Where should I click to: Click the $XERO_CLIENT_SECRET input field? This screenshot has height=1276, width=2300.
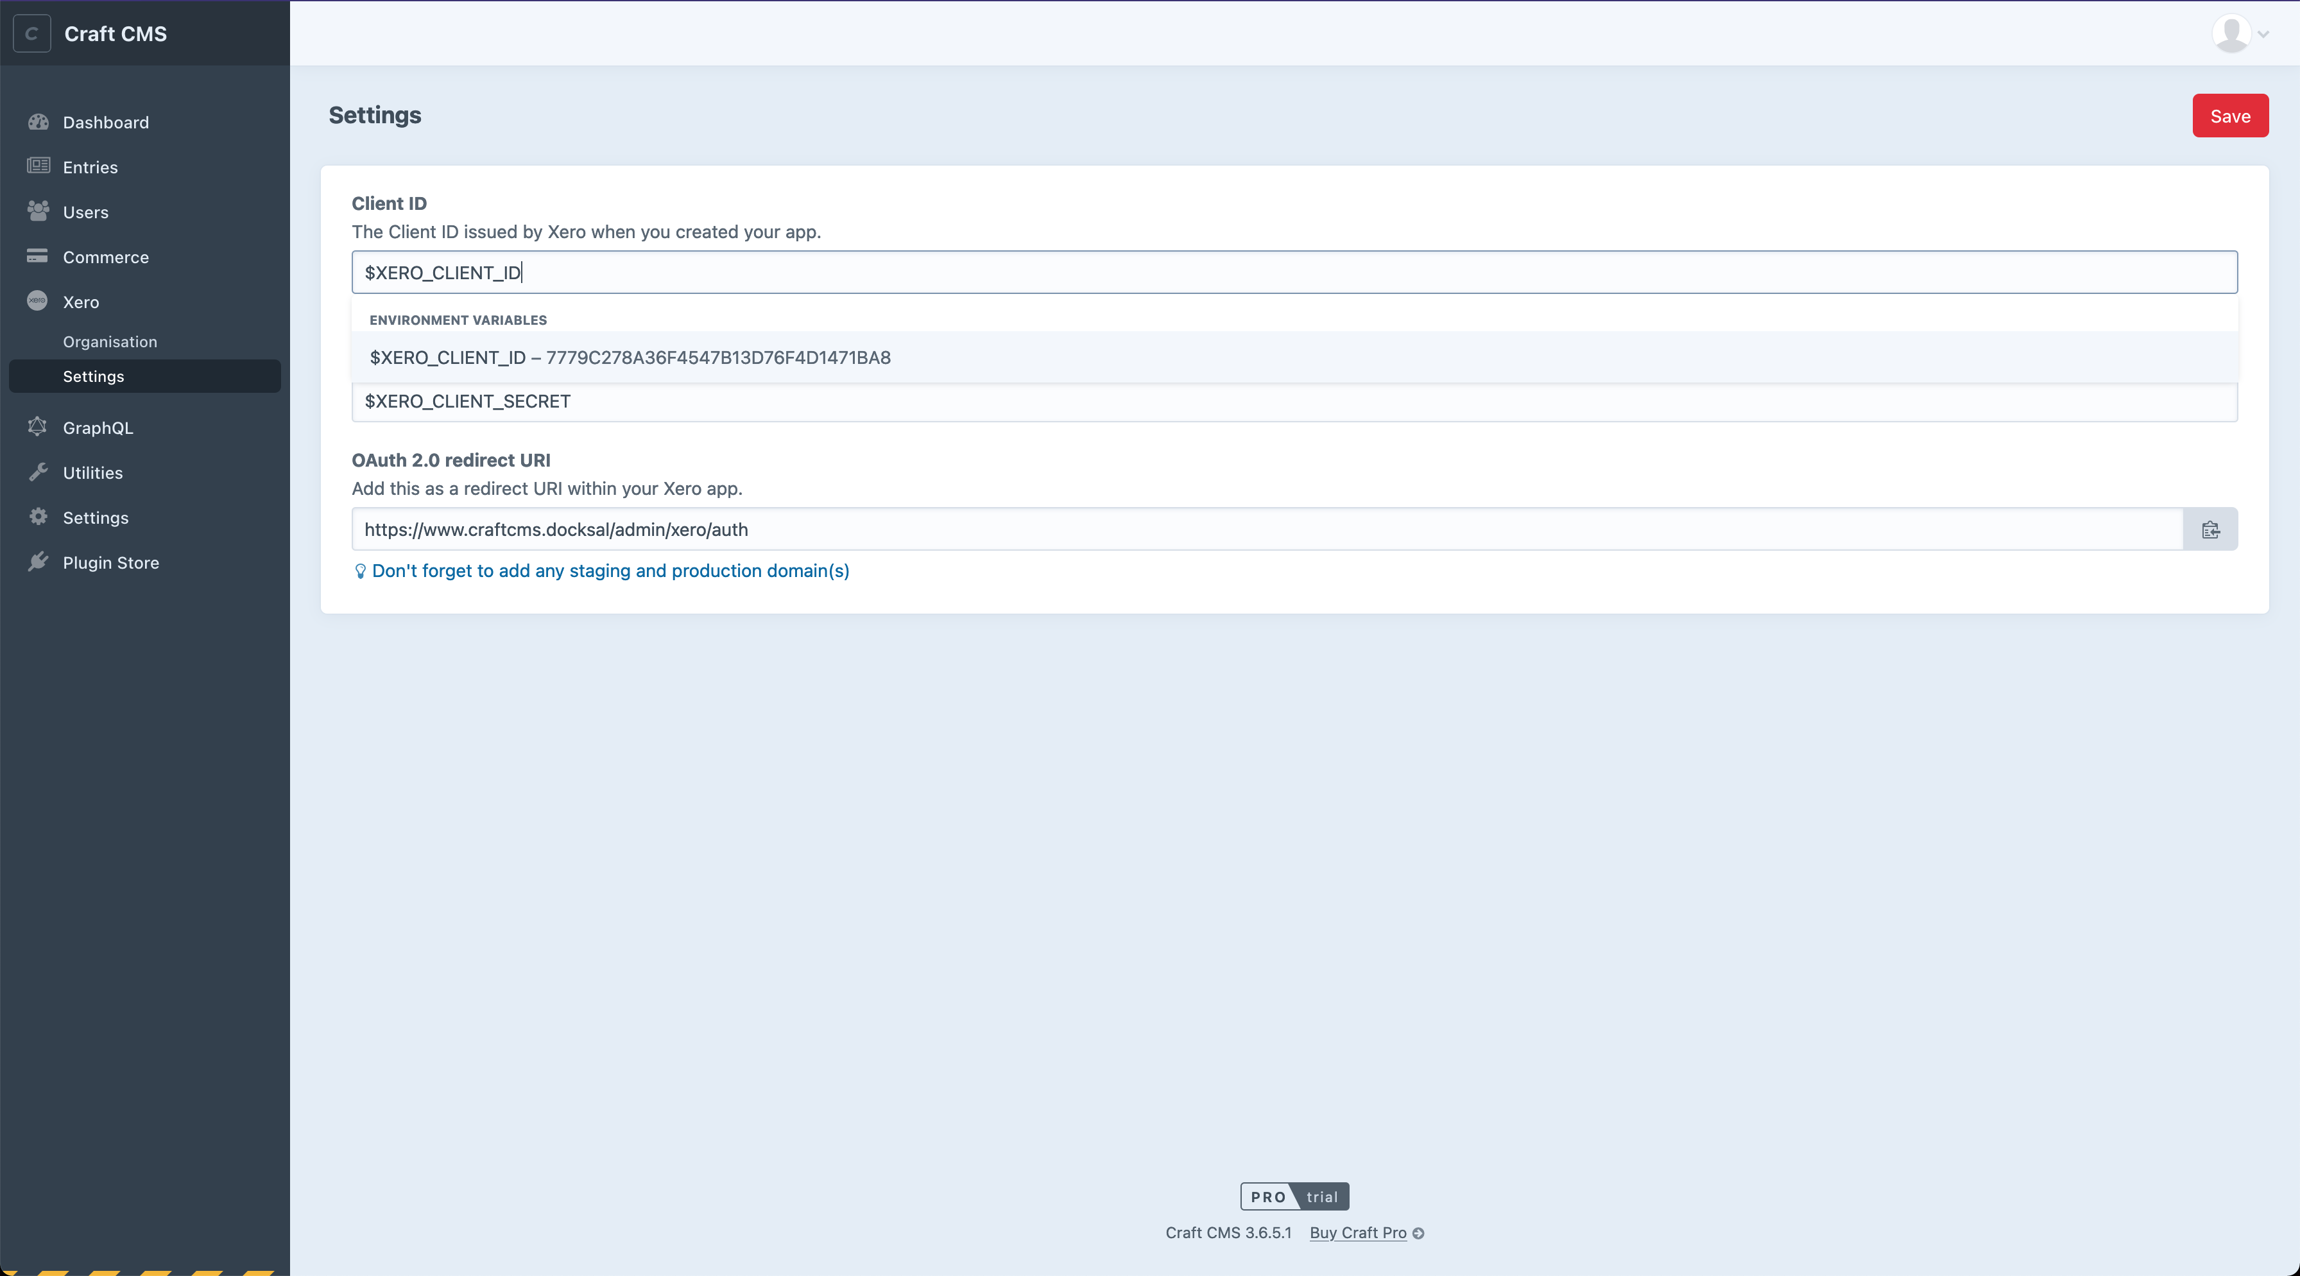(x=1293, y=402)
